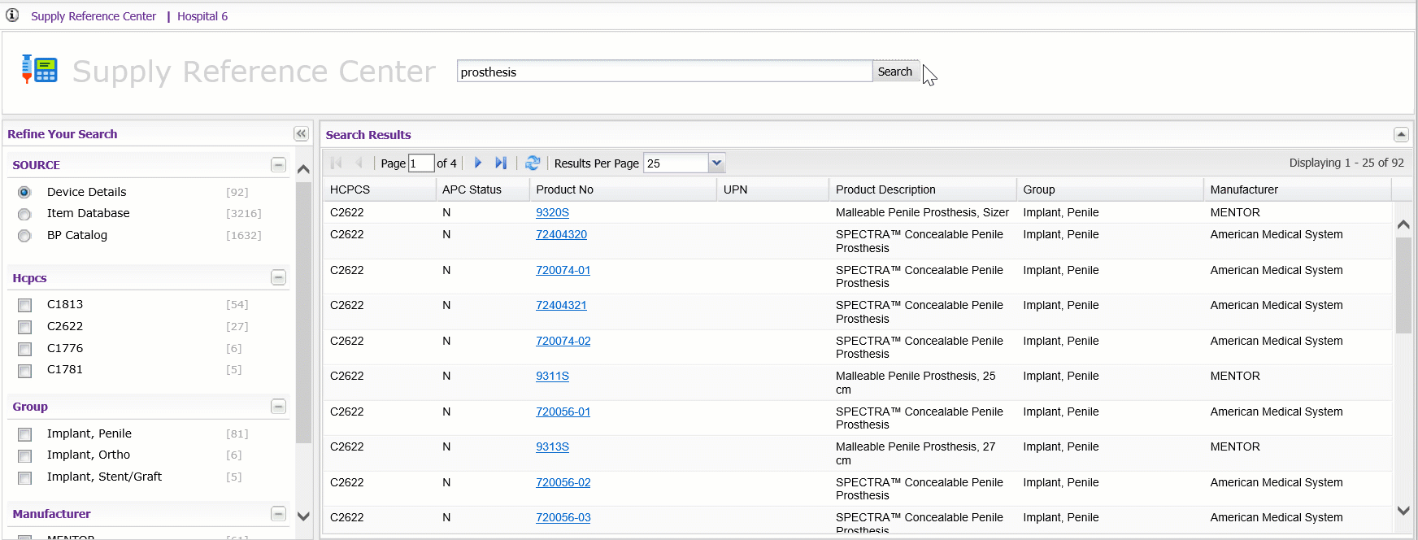Viewport: 1418px width, 540px height.
Task: Collapse the Hcpcs filter section
Action: pyautogui.click(x=278, y=278)
